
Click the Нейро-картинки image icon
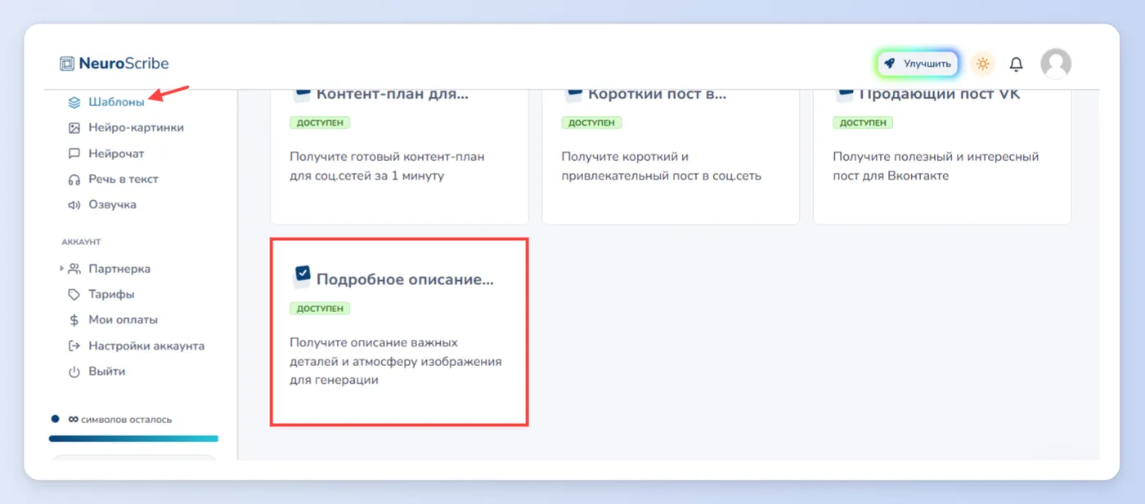(74, 127)
